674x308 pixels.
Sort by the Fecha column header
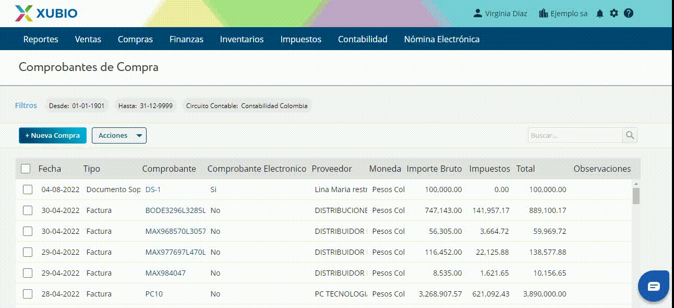click(50, 169)
